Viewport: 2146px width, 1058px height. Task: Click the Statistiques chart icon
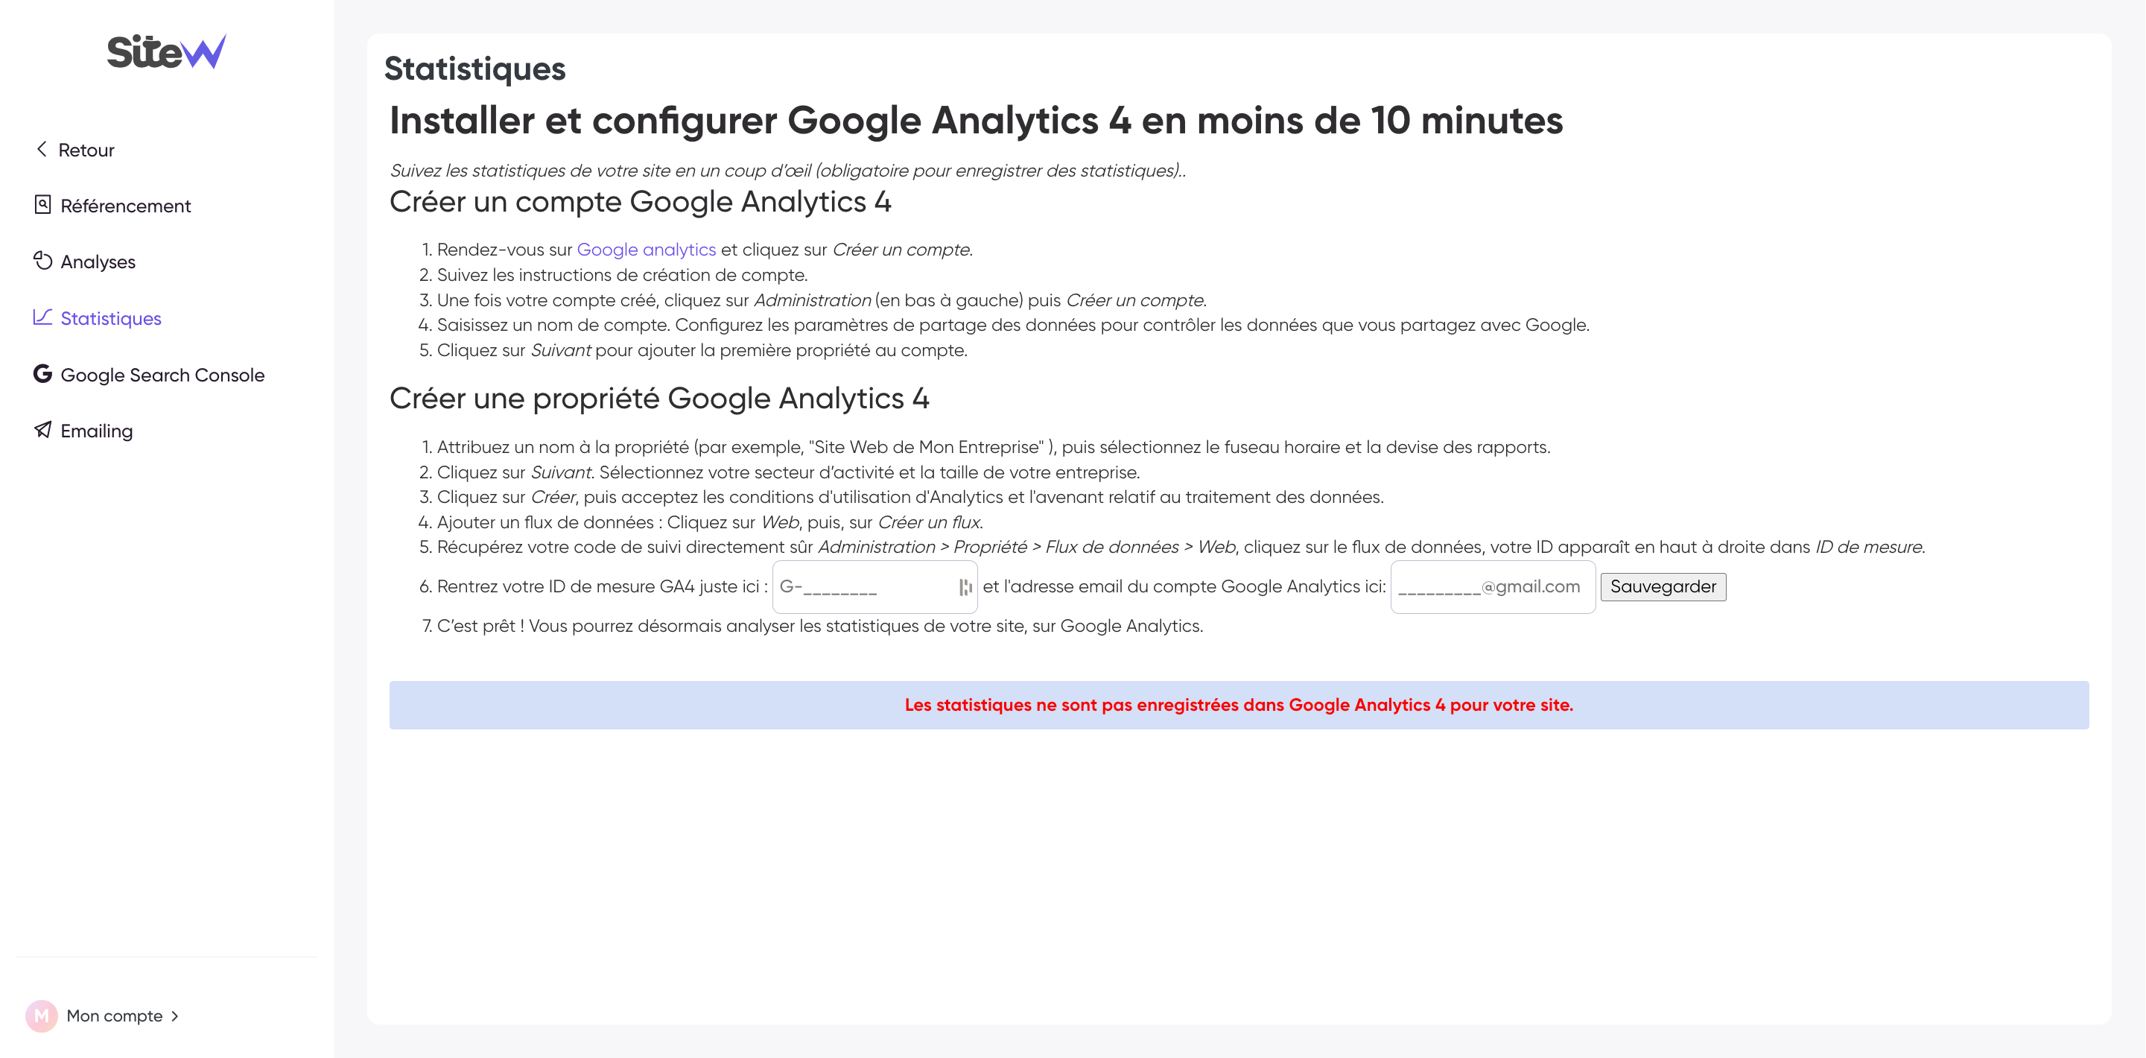42,317
